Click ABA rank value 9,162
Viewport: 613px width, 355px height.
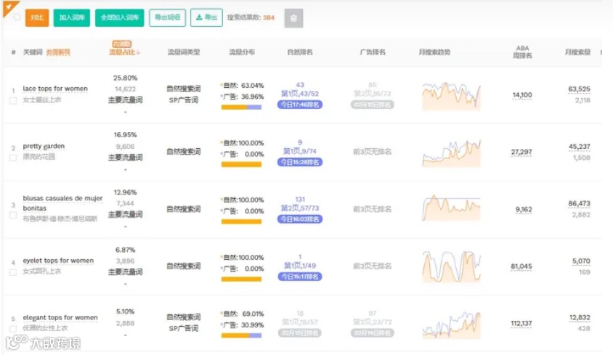(x=524, y=210)
